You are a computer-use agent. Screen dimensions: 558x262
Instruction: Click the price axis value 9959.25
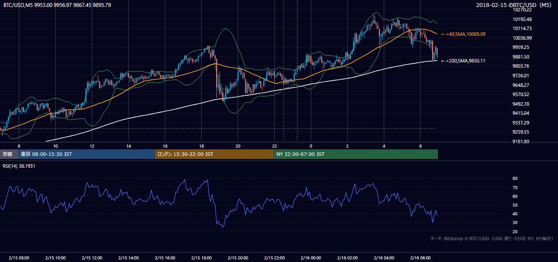(521, 47)
